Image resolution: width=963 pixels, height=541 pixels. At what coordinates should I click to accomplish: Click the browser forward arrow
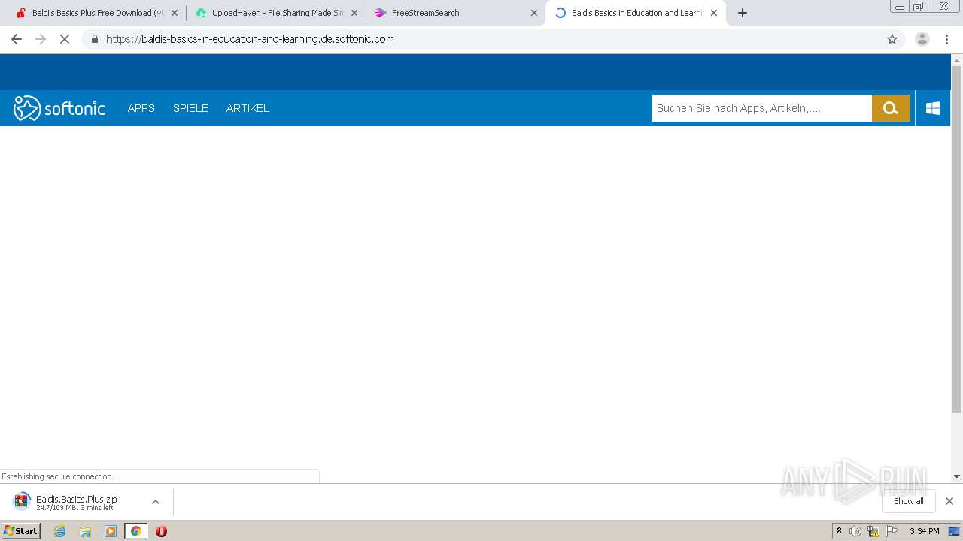pos(41,39)
